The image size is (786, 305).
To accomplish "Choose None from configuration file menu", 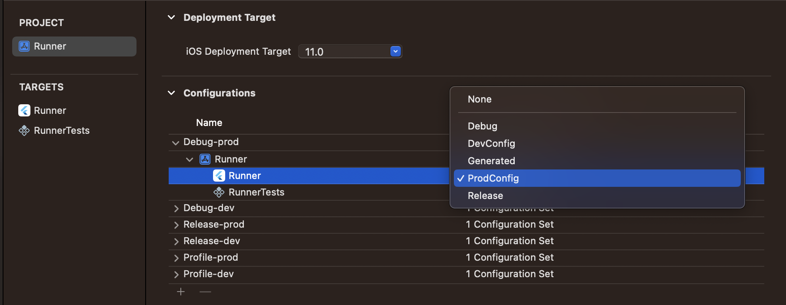I will click(597, 99).
